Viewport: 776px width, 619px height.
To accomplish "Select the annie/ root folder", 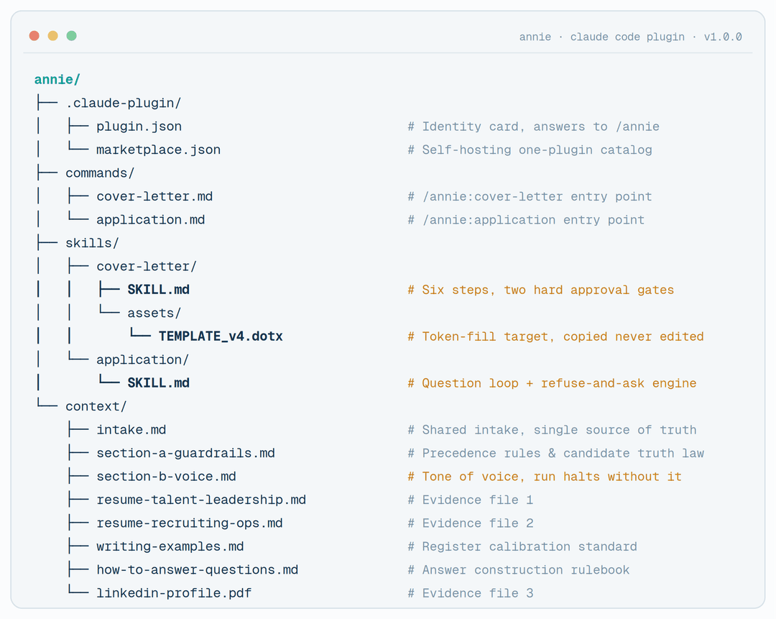I will pos(57,79).
